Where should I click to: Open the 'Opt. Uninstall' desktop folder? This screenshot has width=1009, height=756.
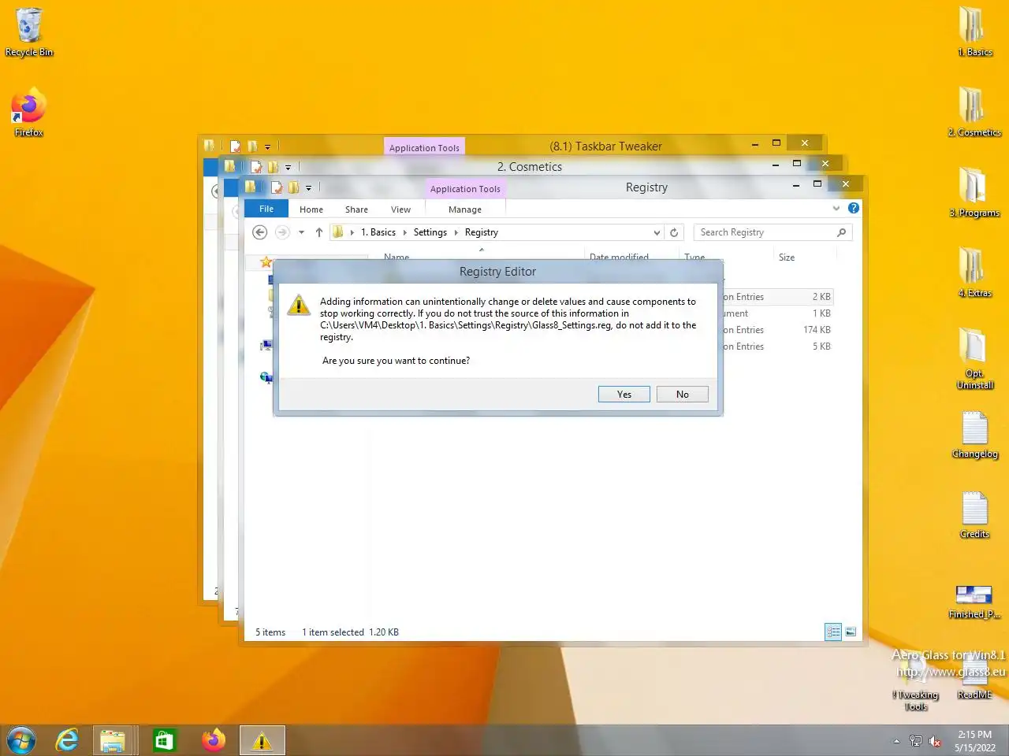pyautogui.click(x=975, y=359)
